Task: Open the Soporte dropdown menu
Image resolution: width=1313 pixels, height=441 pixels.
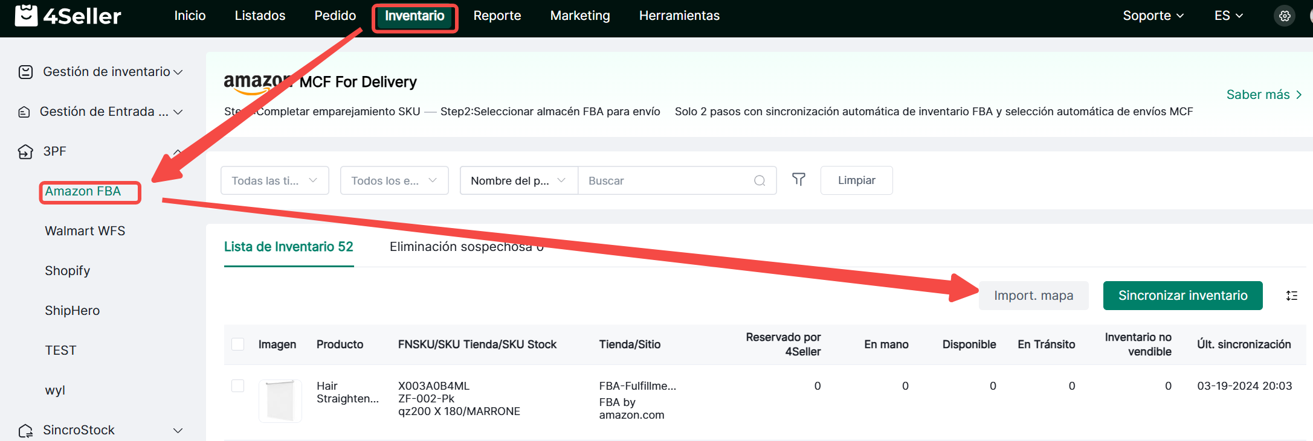Action: tap(1152, 16)
